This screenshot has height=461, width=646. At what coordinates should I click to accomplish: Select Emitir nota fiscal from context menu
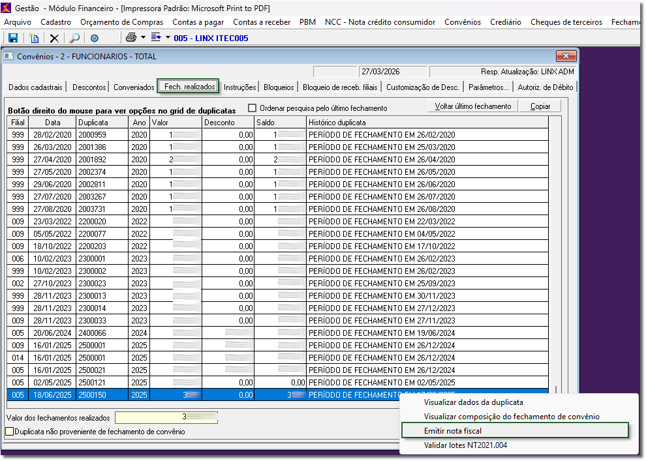452,430
